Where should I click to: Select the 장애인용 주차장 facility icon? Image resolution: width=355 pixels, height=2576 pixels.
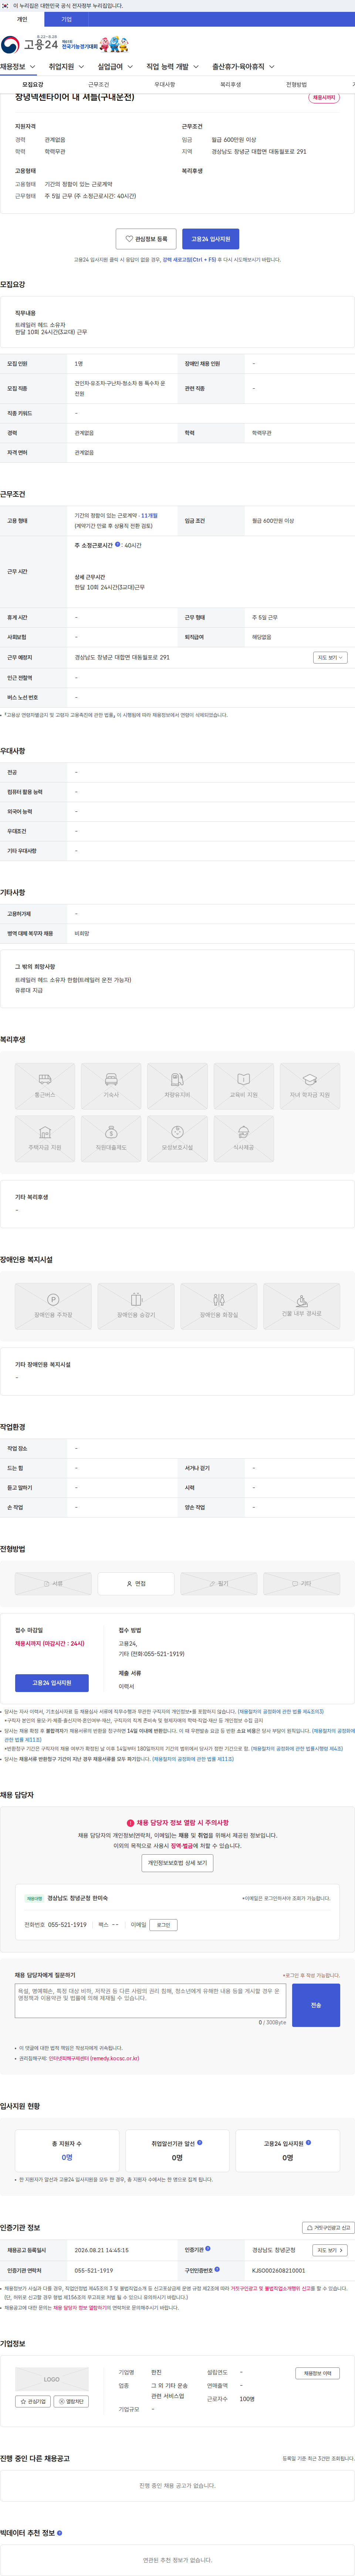click(53, 1306)
